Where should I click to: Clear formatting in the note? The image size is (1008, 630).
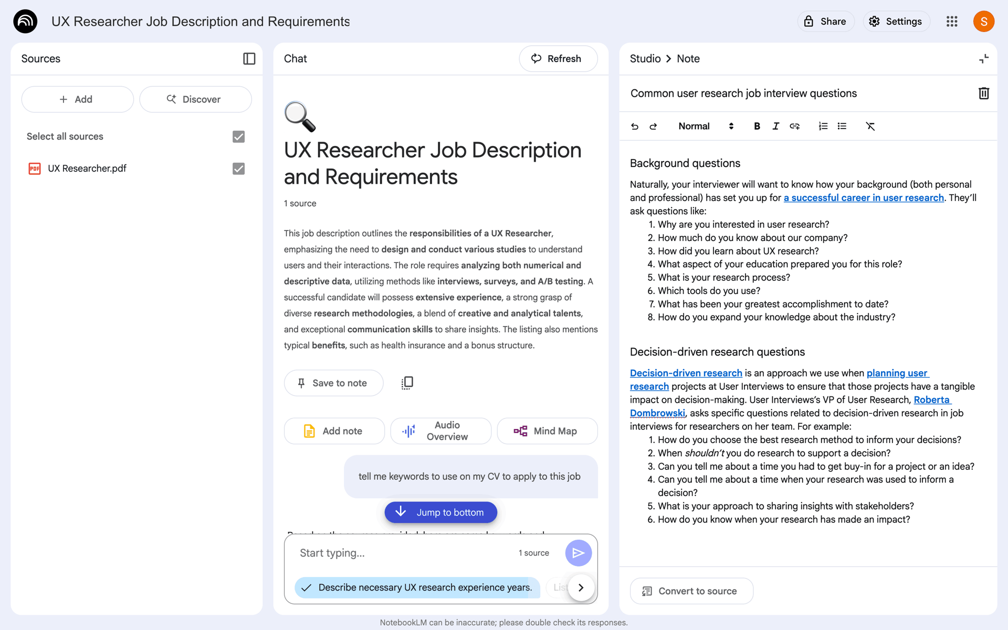tap(870, 127)
